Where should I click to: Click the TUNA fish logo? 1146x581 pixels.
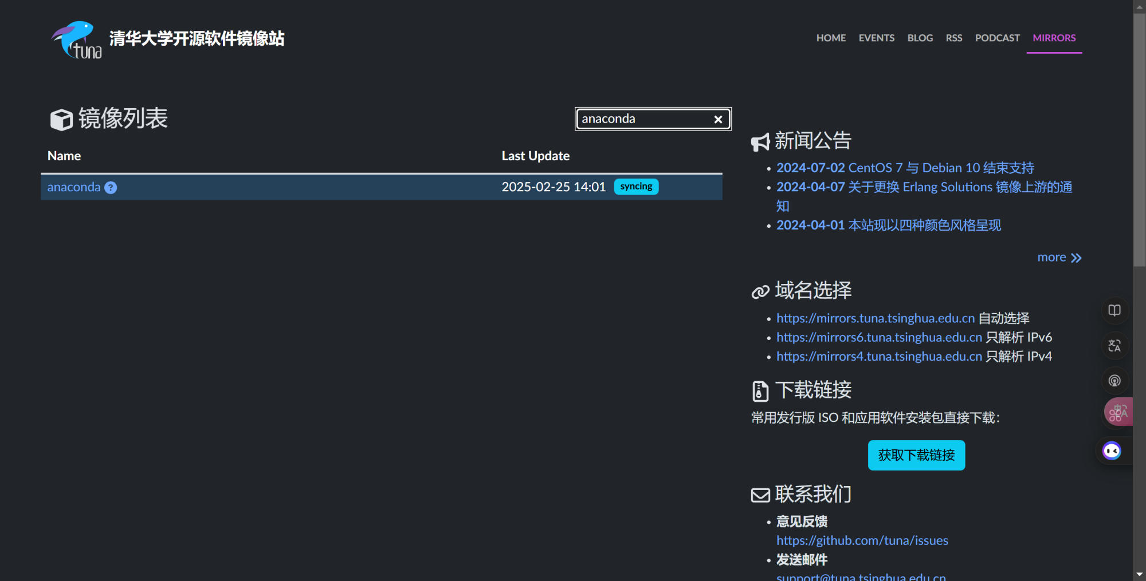77,39
